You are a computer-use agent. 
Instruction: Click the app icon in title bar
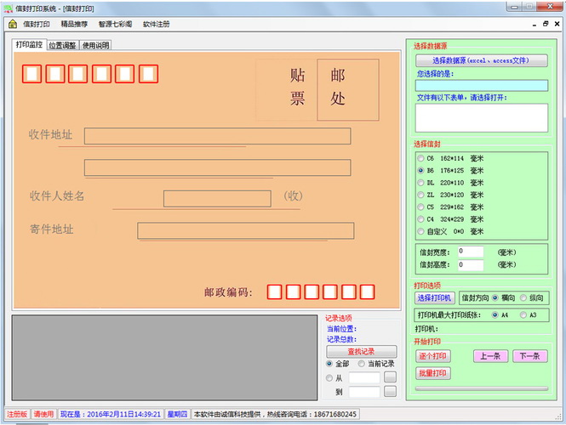coord(9,8)
